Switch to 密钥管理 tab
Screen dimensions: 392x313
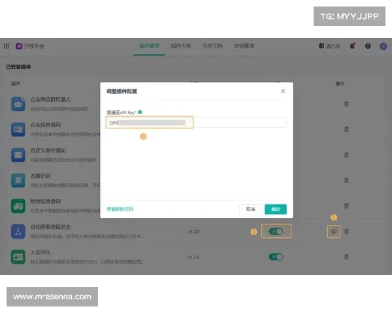[244, 46]
